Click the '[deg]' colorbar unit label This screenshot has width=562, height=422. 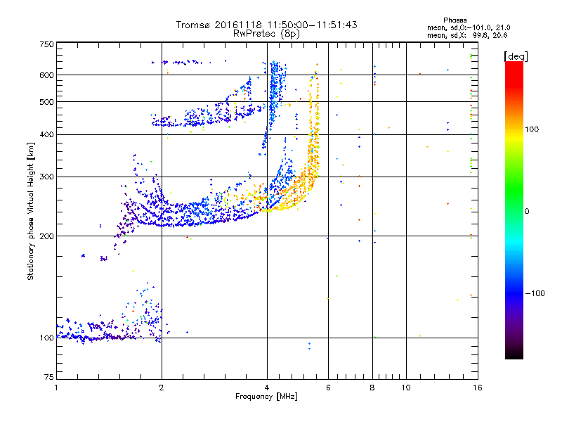pyautogui.click(x=516, y=56)
